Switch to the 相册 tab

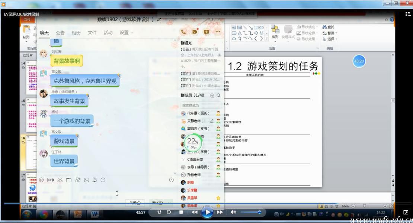tap(76, 33)
